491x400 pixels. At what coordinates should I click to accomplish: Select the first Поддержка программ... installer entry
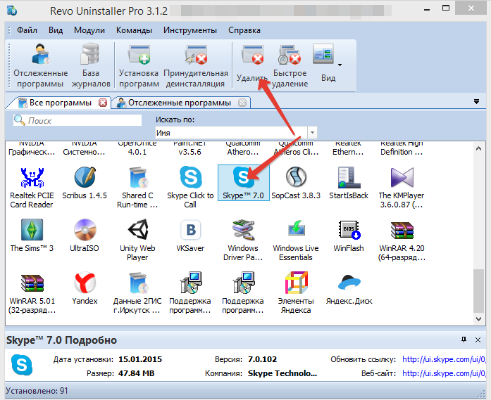pos(190,293)
